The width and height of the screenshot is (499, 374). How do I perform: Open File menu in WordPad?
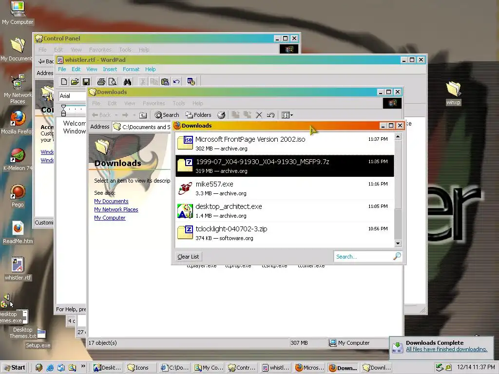[62, 69]
